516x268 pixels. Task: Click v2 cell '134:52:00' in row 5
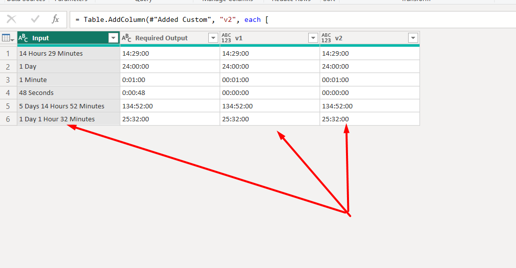point(369,106)
